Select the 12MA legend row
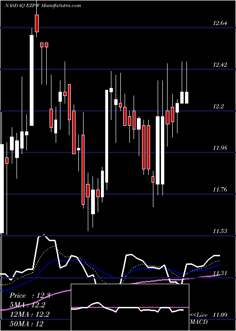The height and width of the screenshot is (331, 236). pyautogui.click(x=29, y=314)
